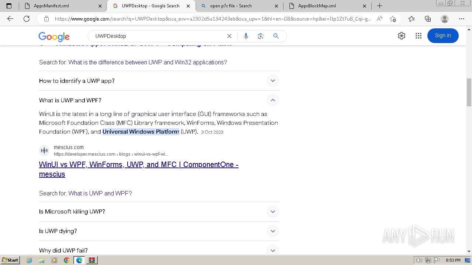The height and width of the screenshot is (265, 472).
Task: Open the Edge tab actions menu icon
Action: pos(9,6)
